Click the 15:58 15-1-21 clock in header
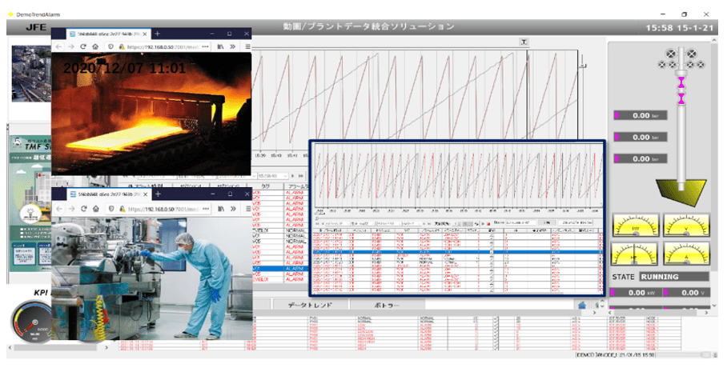The width and height of the screenshot is (727, 368). (x=679, y=28)
